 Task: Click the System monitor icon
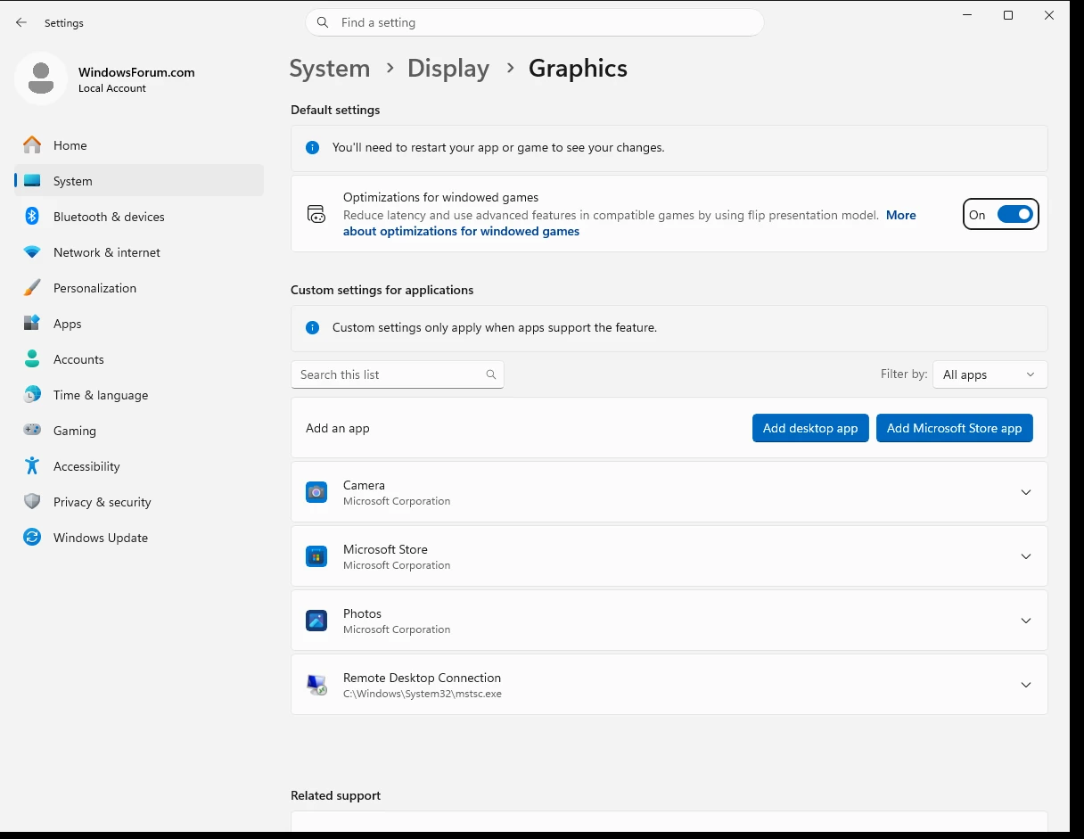(32, 181)
